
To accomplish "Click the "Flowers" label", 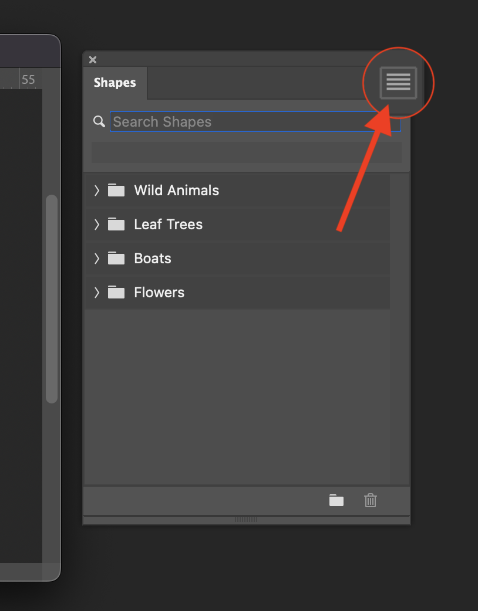I will (159, 293).
